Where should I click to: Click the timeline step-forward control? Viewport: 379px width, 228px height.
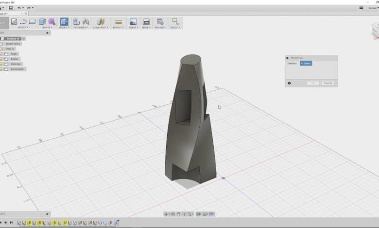pos(5,223)
